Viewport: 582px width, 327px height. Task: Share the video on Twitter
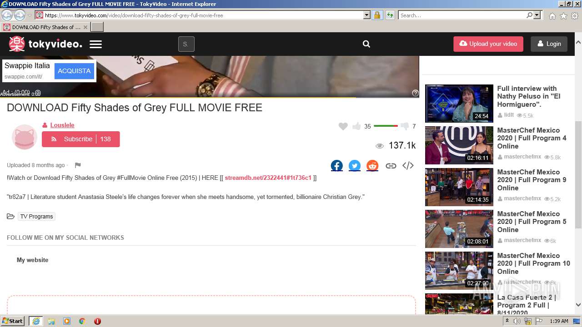pyautogui.click(x=355, y=166)
